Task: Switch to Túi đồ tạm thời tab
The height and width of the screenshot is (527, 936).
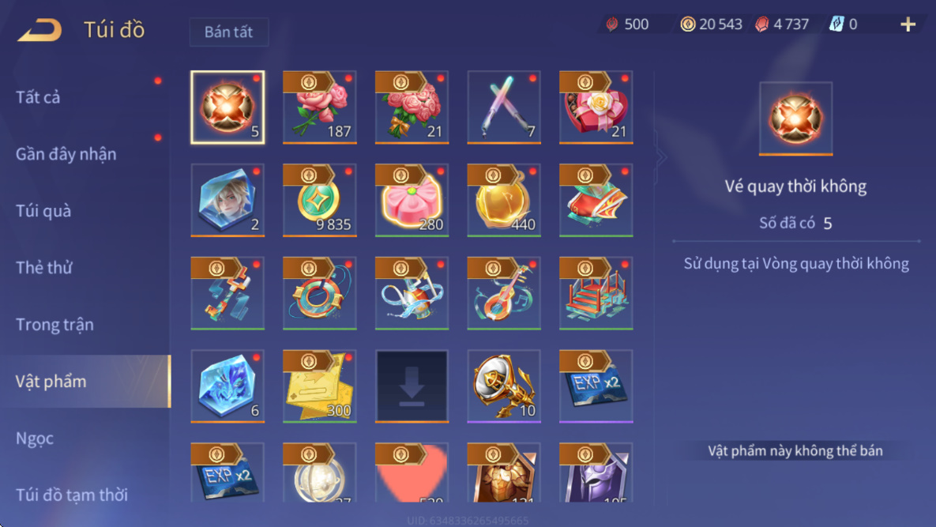Action: [x=72, y=495]
